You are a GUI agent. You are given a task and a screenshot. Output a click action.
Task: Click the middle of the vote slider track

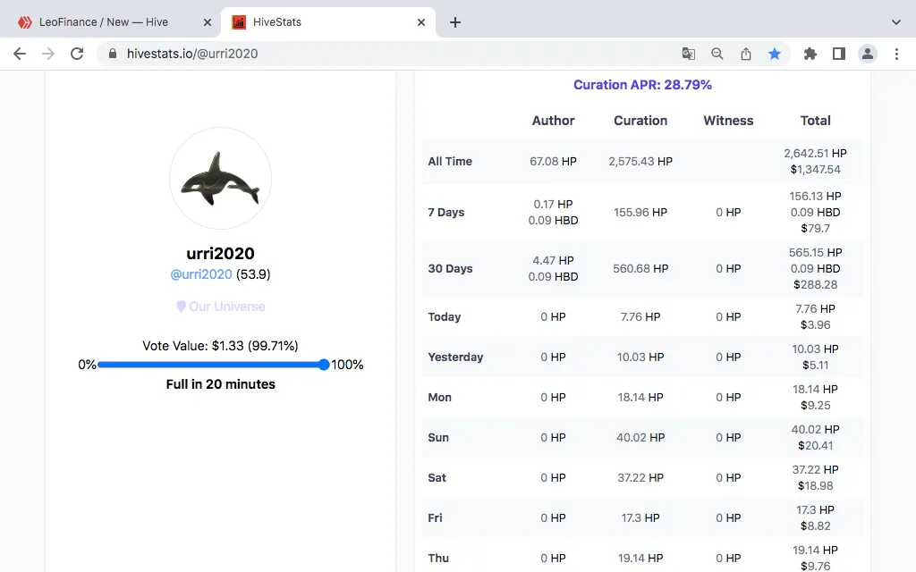[x=211, y=365]
